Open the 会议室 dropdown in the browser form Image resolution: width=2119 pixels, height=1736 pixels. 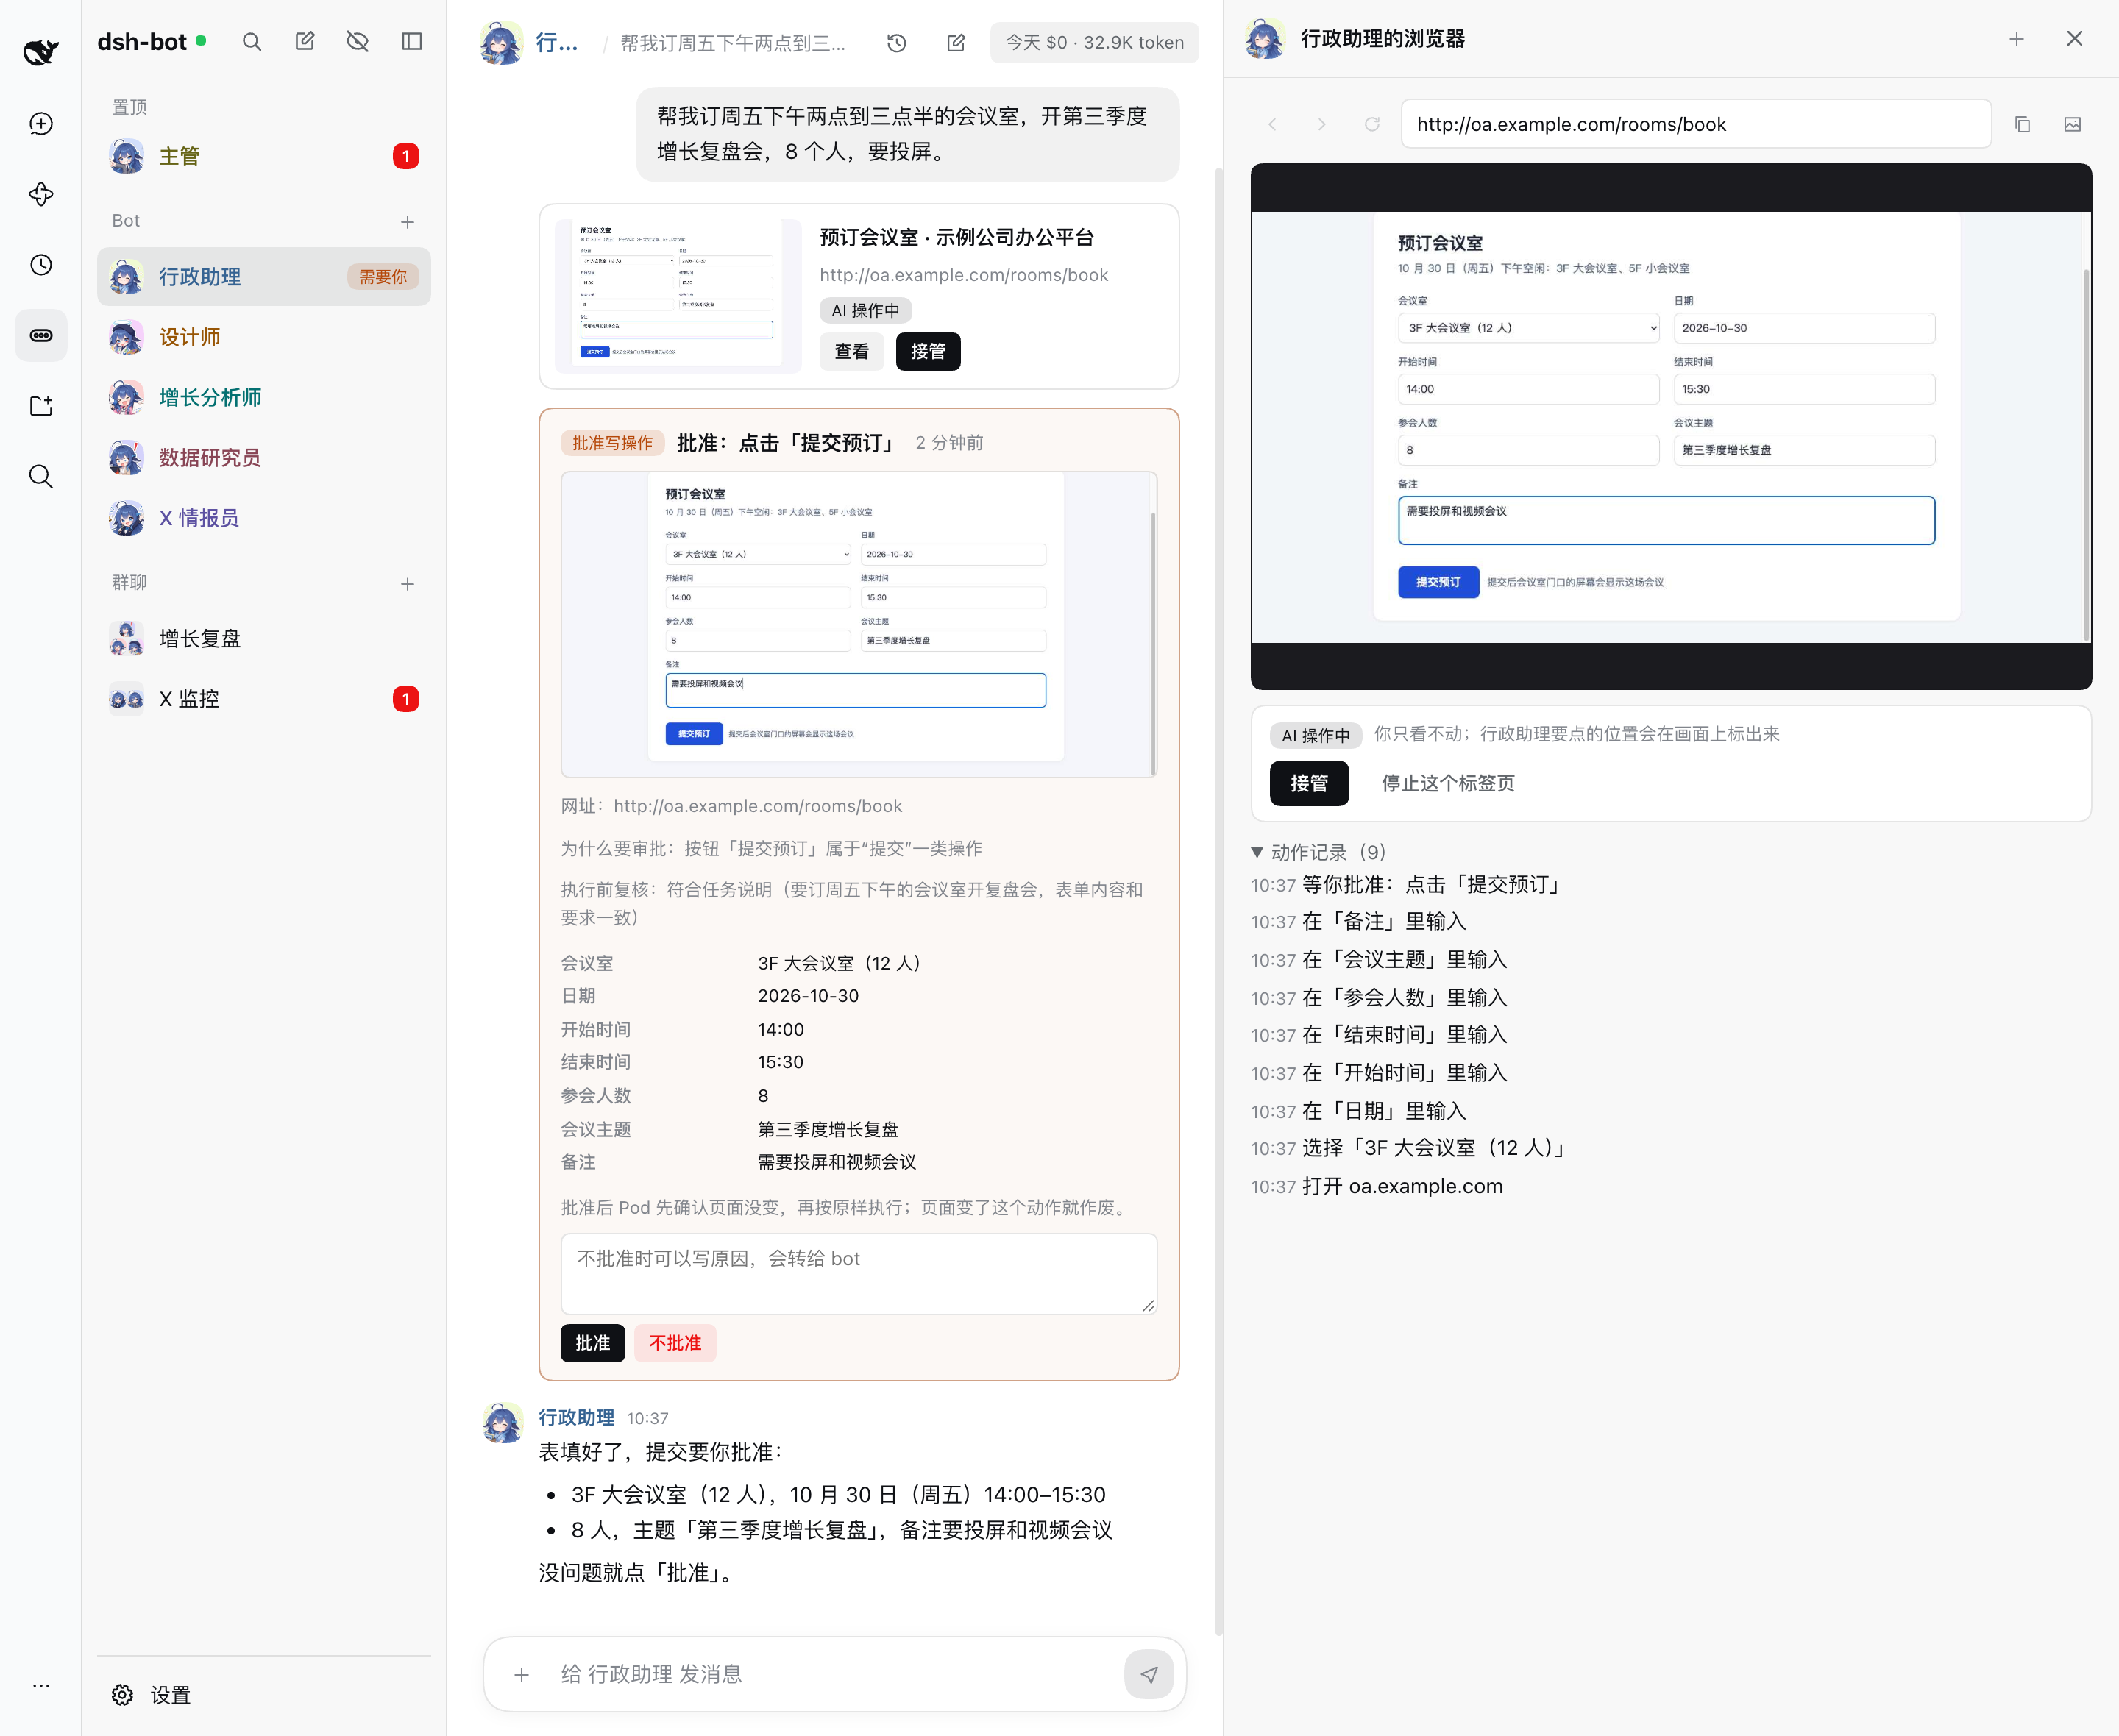tap(1528, 328)
